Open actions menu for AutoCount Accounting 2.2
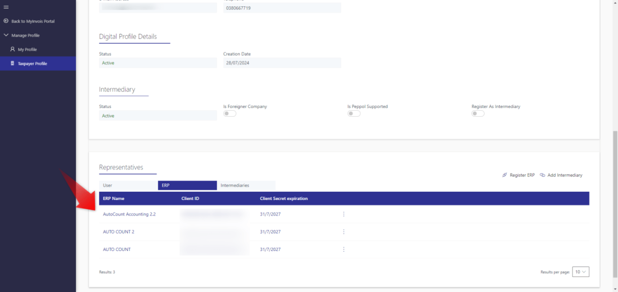The height and width of the screenshot is (292, 618). 343,214
